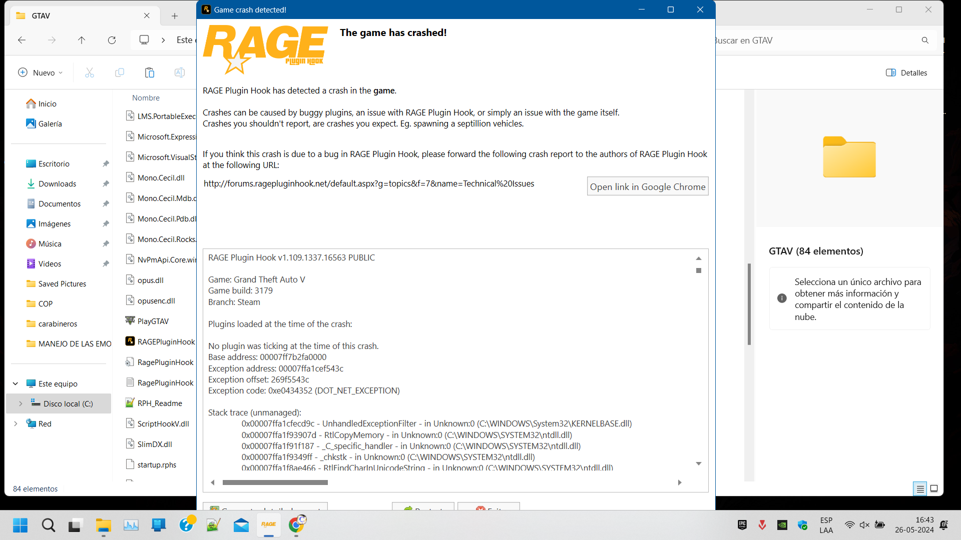Click the crash log scroll down arrow
This screenshot has height=540, width=961.
coord(698,464)
